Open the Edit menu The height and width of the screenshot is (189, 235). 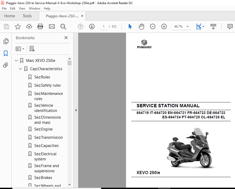pyautogui.click(x=13, y=9)
